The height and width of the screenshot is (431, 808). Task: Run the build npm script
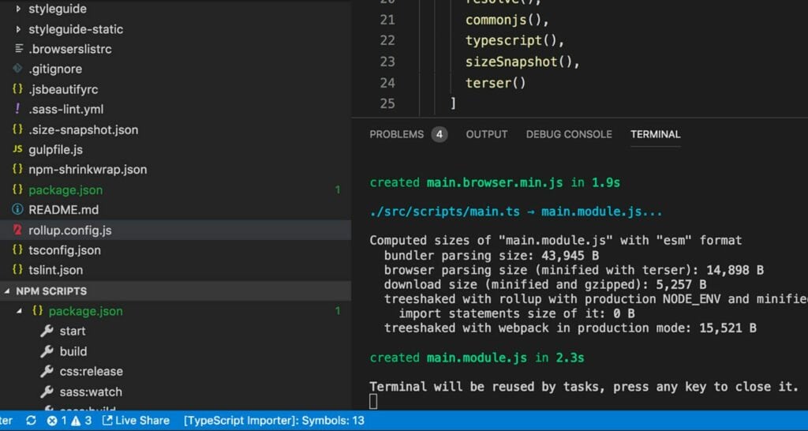tap(73, 351)
